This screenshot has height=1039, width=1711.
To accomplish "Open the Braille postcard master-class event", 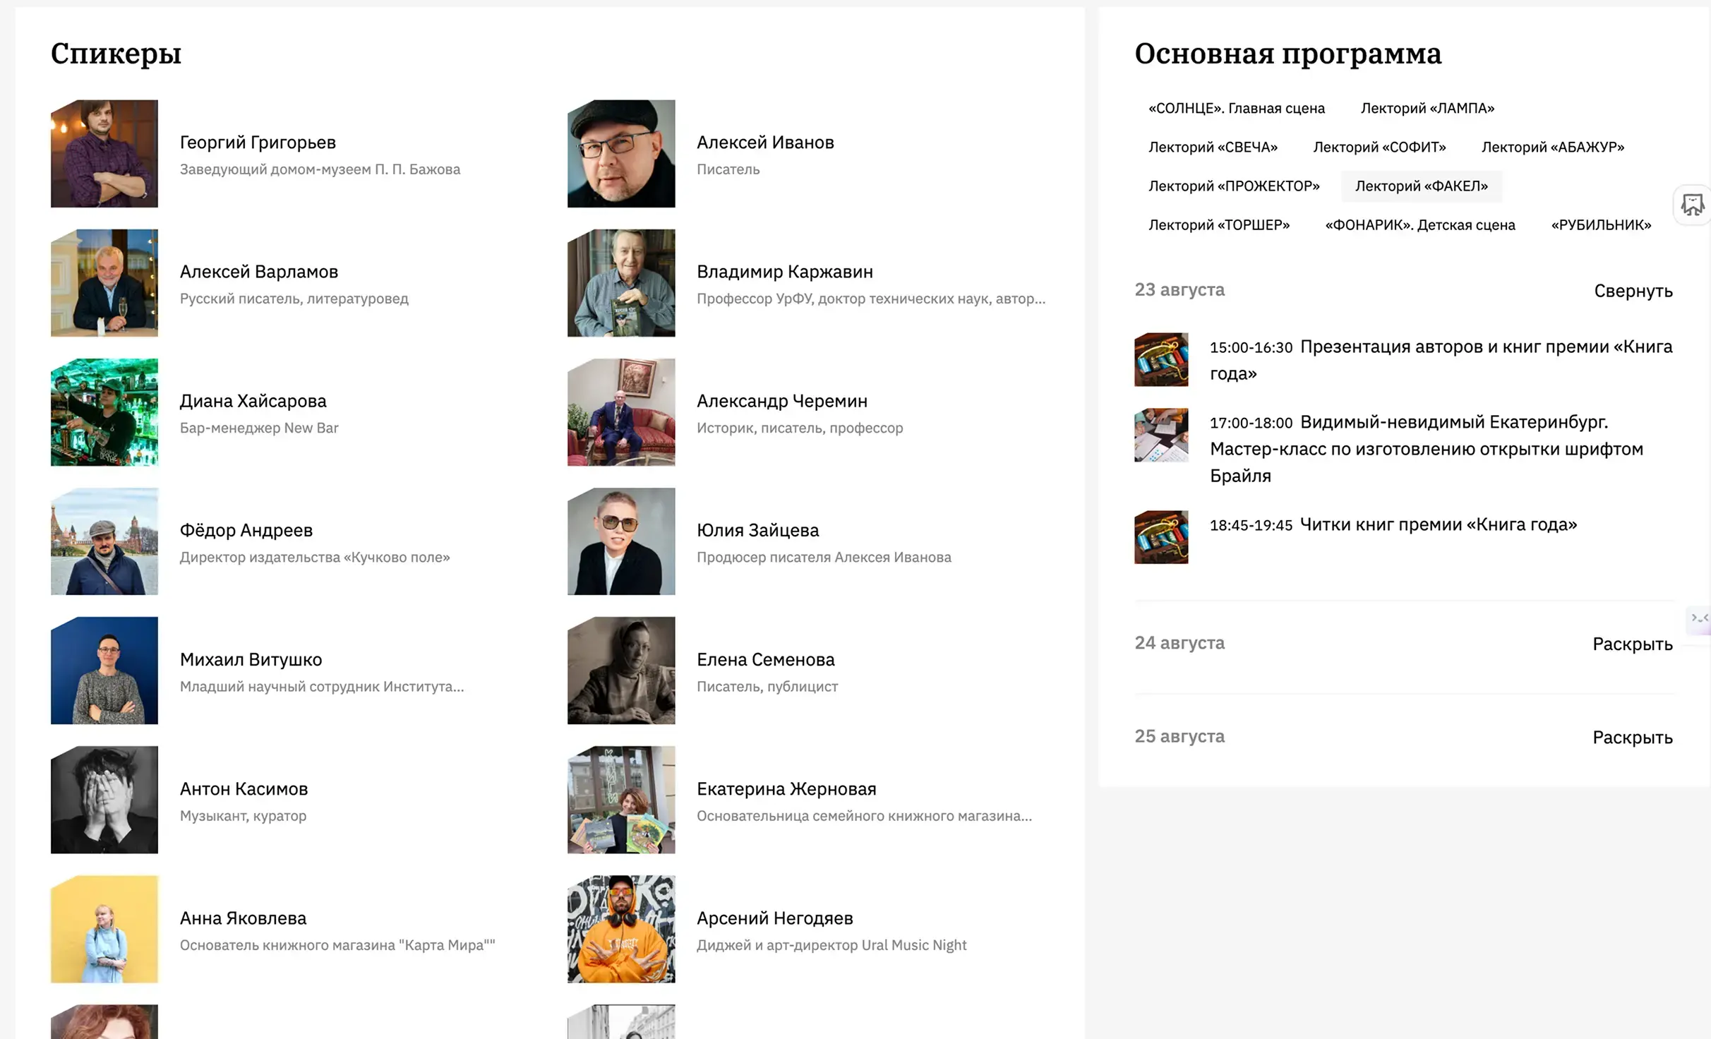I will tap(1426, 449).
